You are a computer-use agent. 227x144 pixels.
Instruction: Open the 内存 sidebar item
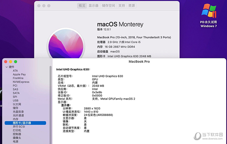pos(16,119)
